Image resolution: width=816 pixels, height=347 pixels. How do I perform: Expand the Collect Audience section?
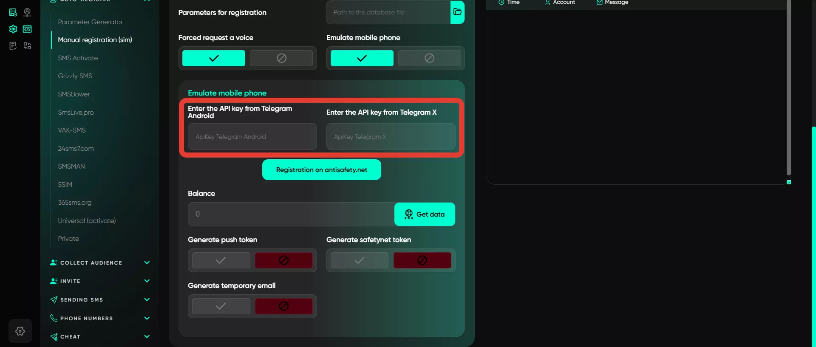[x=147, y=262]
